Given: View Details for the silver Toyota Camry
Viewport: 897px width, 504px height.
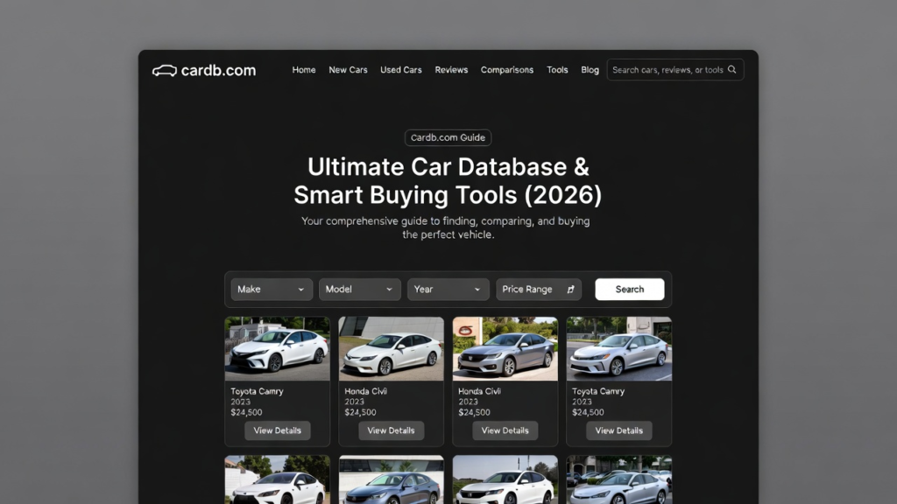Looking at the screenshot, I should (618, 430).
